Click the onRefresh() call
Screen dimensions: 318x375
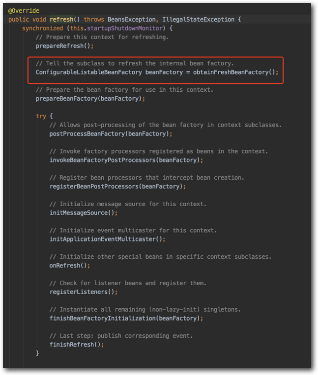coord(70,267)
